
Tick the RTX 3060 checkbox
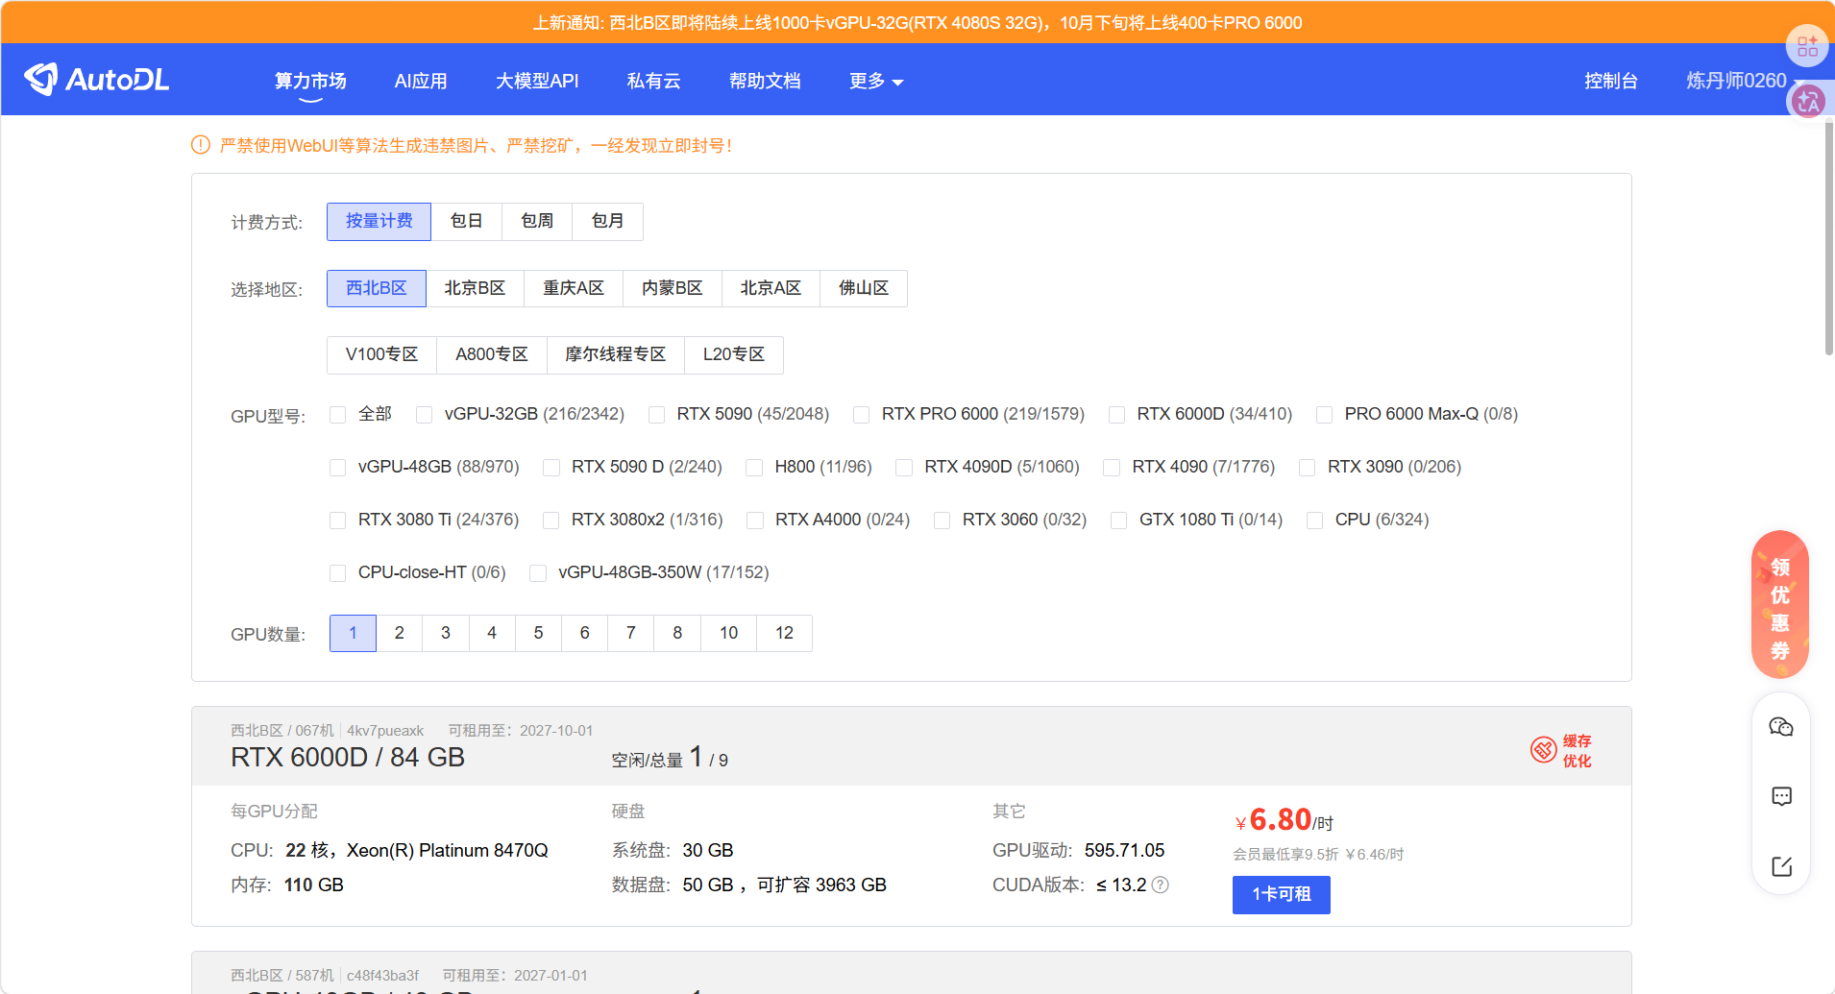(x=942, y=521)
